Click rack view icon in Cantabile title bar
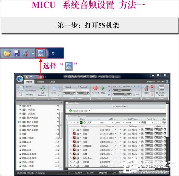The height and width of the screenshot is (176, 179). [x=41, y=77]
